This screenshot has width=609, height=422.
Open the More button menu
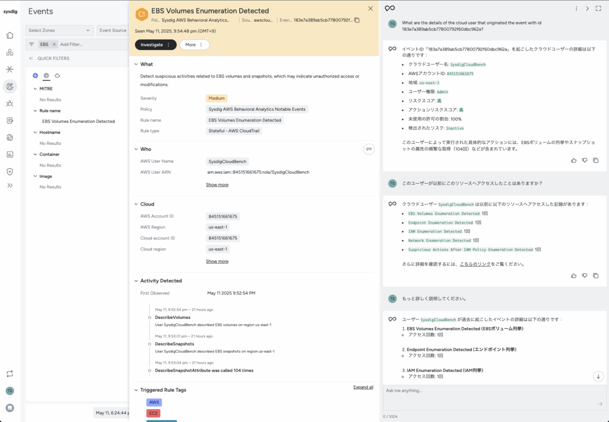pyautogui.click(x=194, y=45)
